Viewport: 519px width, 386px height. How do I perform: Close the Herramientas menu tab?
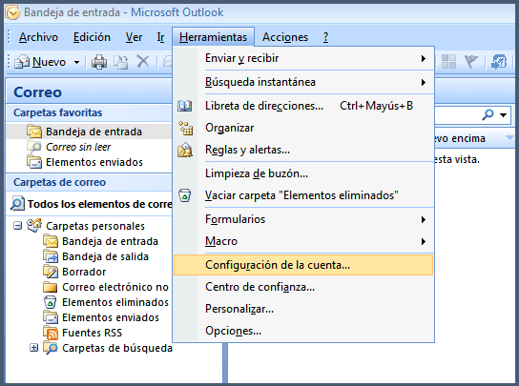213,37
